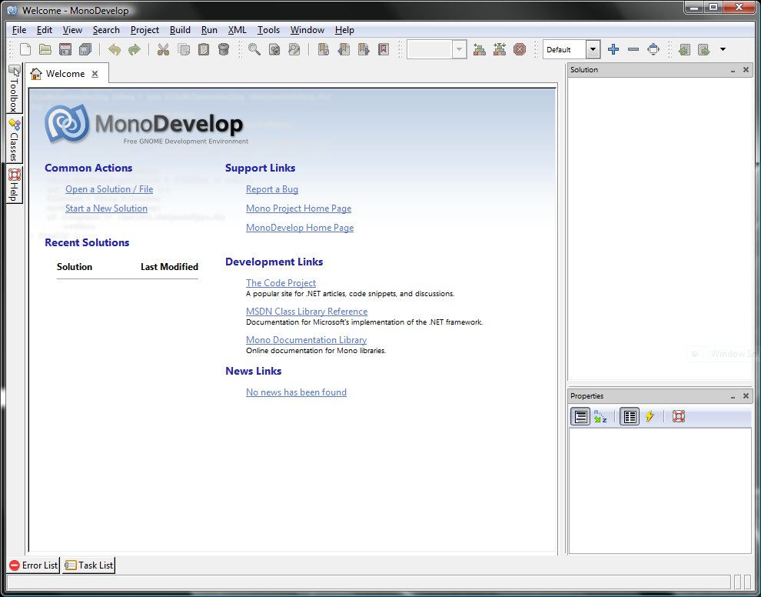The image size is (761, 597).
Task: Show the Help lifebuoy in Properties panel
Action: [x=679, y=416]
